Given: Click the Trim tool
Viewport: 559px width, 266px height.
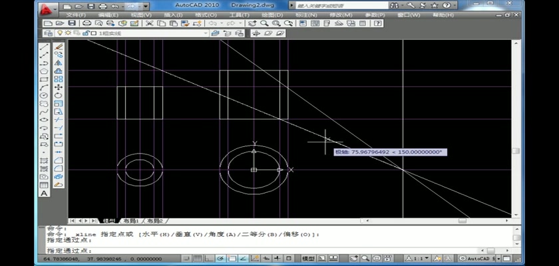Looking at the screenshot, I should pyautogui.click(x=59, y=120).
